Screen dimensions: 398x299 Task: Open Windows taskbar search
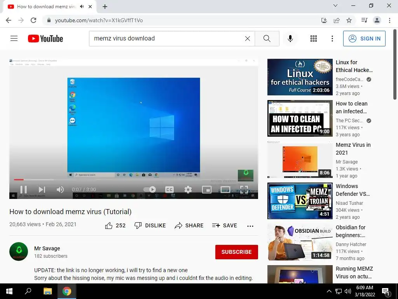point(28,291)
